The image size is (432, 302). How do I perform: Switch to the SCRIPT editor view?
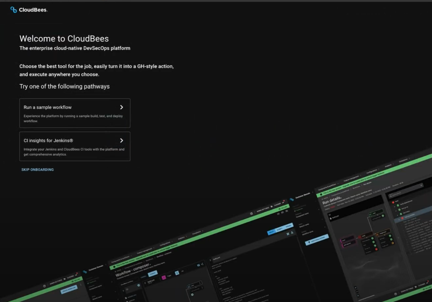pyautogui.click(x=280, y=229)
